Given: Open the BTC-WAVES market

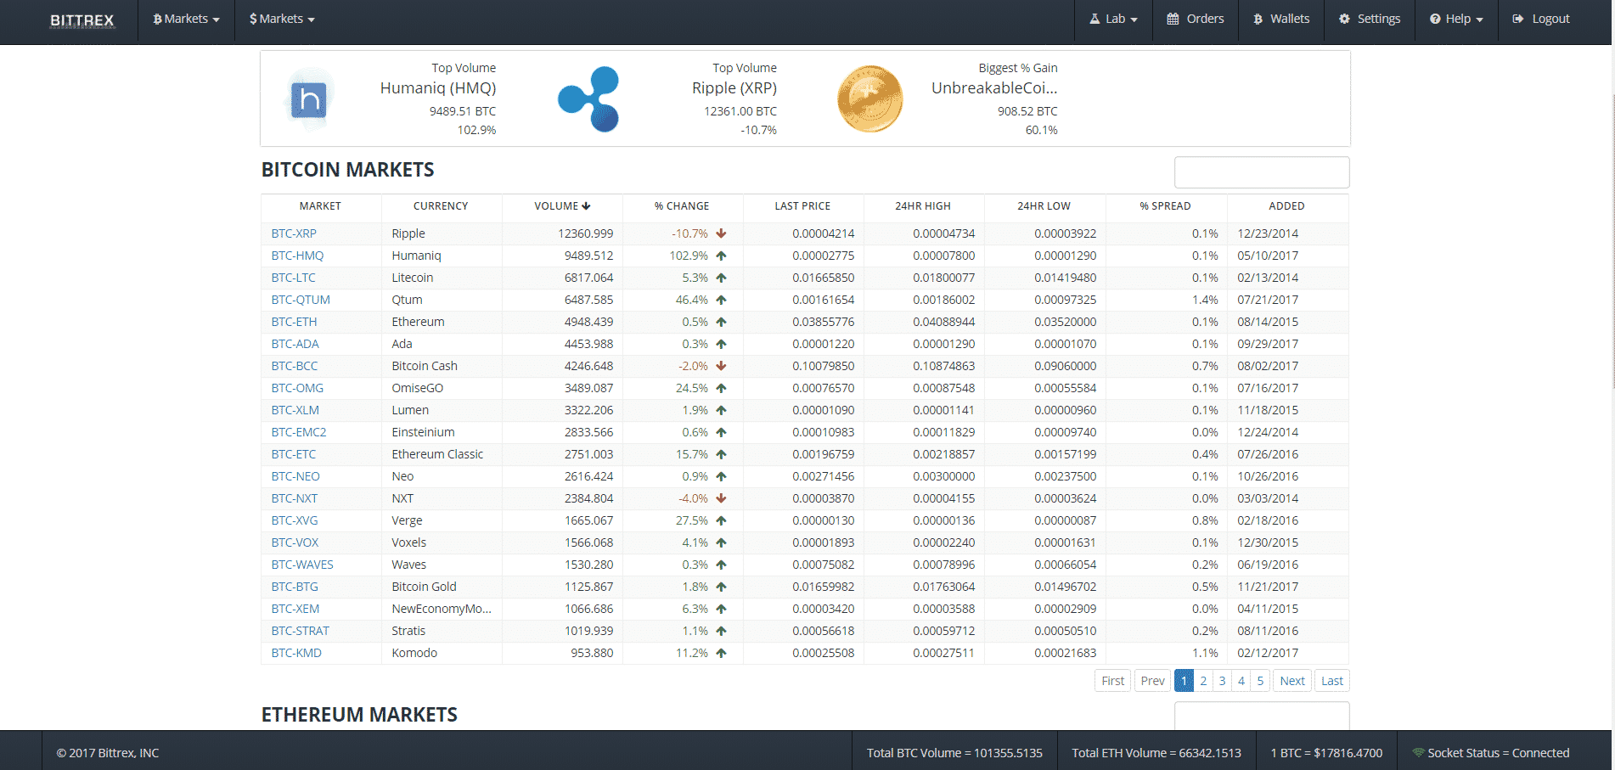Looking at the screenshot, I should click(x=302, y=565).
